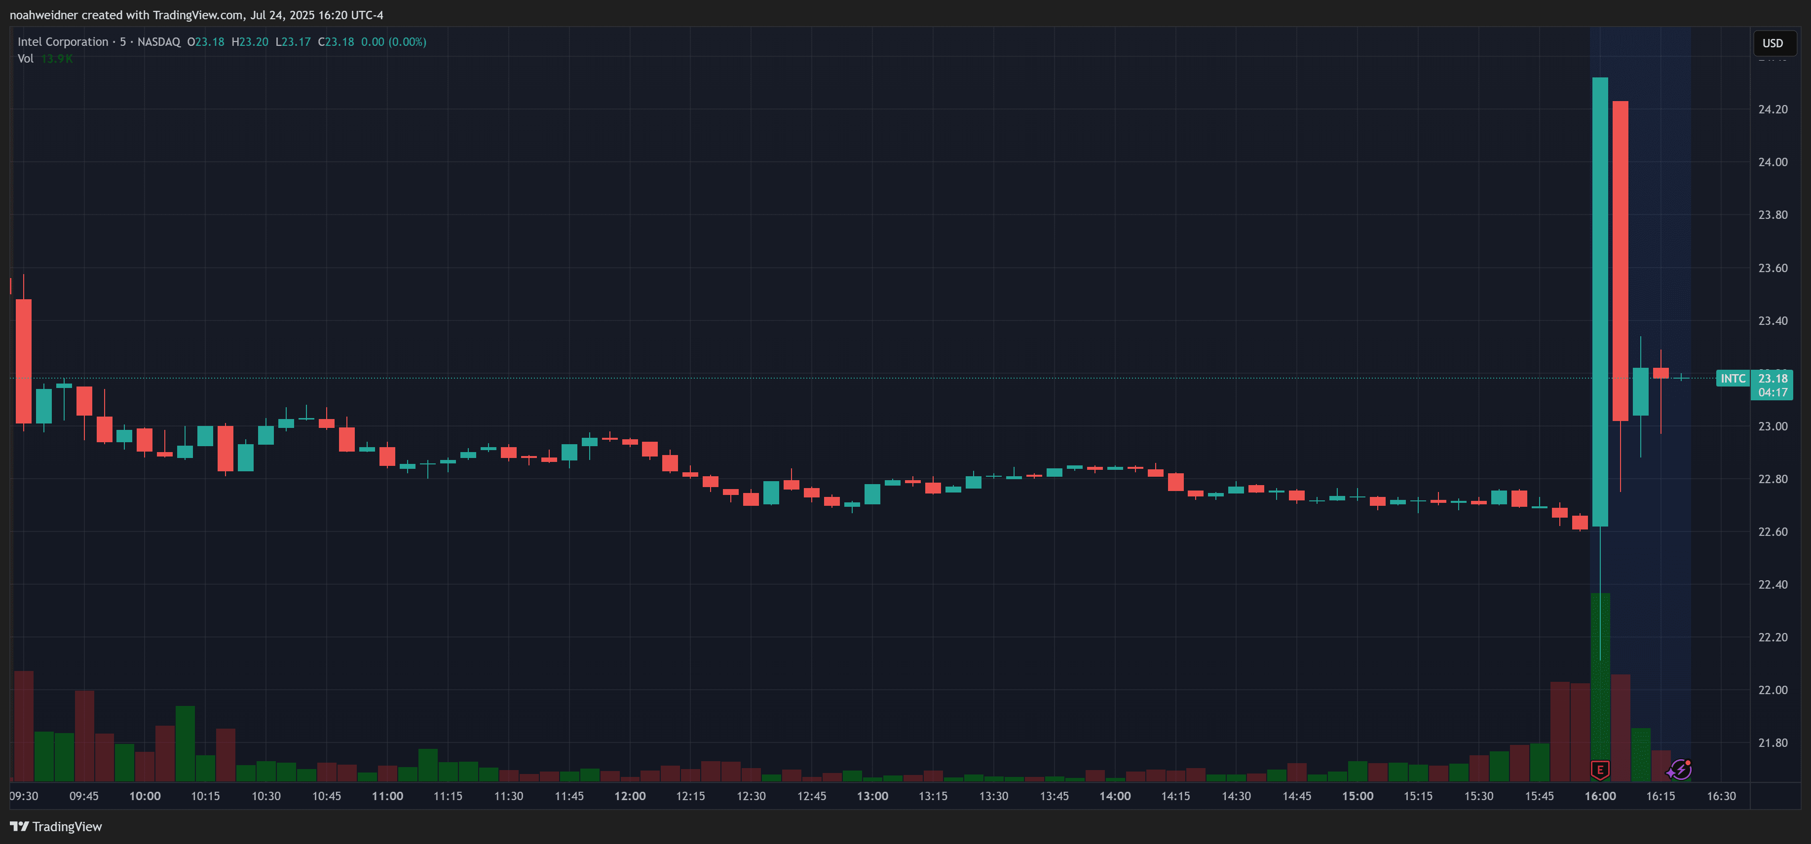1811x844 pixels.
Task: Open the USD currency selector
Action: (x=1773, y=43)
